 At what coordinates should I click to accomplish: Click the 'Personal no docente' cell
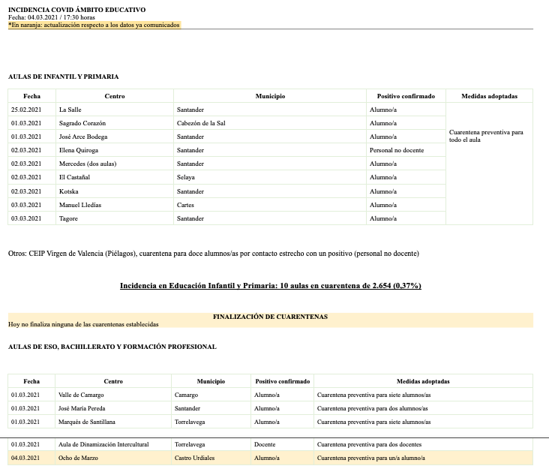click(396, 150)
